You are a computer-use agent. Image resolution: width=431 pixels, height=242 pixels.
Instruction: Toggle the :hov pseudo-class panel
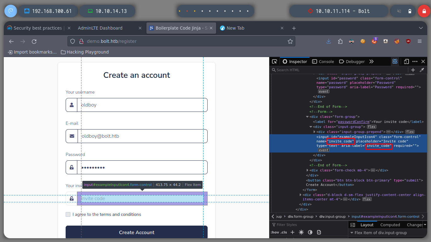[274, 232]
